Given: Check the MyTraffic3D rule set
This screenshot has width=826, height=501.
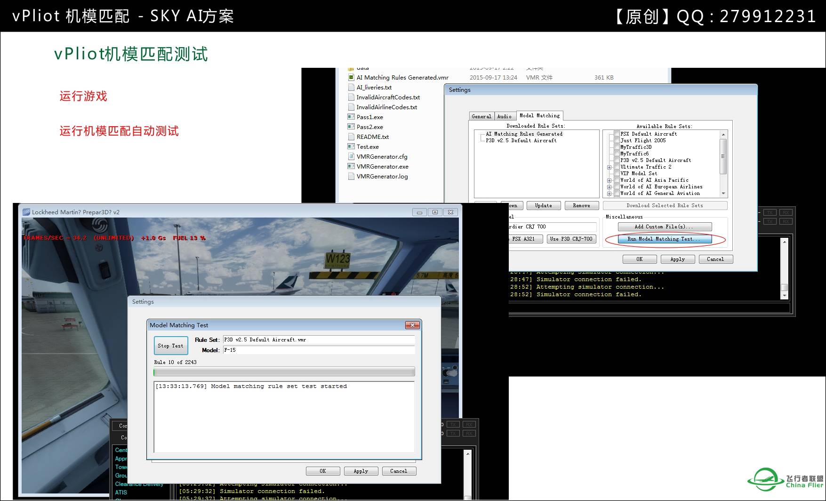Looking at the screenshot, I should 617,147.
